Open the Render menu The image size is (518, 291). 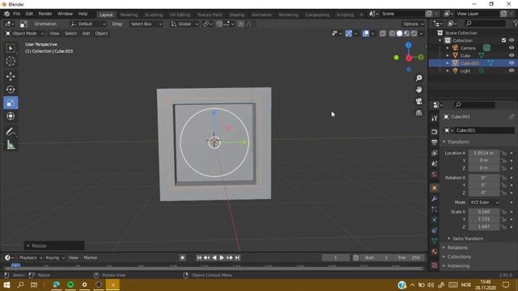45,14
